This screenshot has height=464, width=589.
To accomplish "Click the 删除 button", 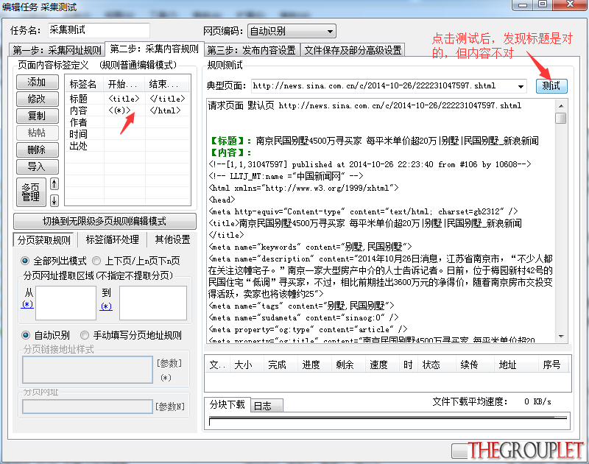I will coord(38,150).
